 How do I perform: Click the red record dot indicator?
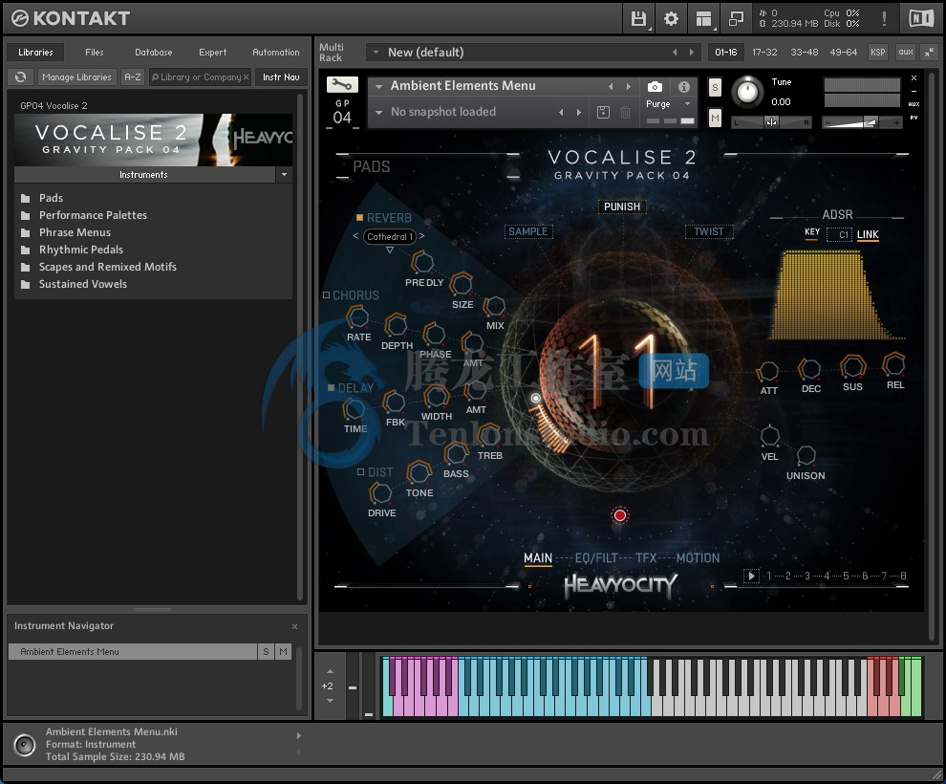point(619,514)
